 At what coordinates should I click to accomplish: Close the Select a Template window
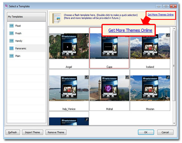(x=173, y=6)
